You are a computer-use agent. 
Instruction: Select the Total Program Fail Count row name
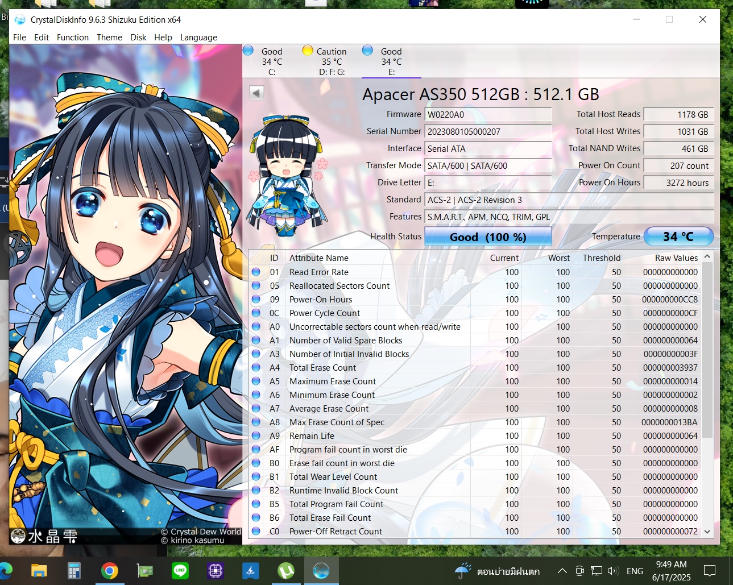click(336, 504)
